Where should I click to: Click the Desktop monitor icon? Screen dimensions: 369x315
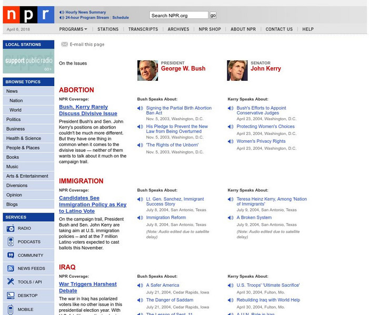11,295
